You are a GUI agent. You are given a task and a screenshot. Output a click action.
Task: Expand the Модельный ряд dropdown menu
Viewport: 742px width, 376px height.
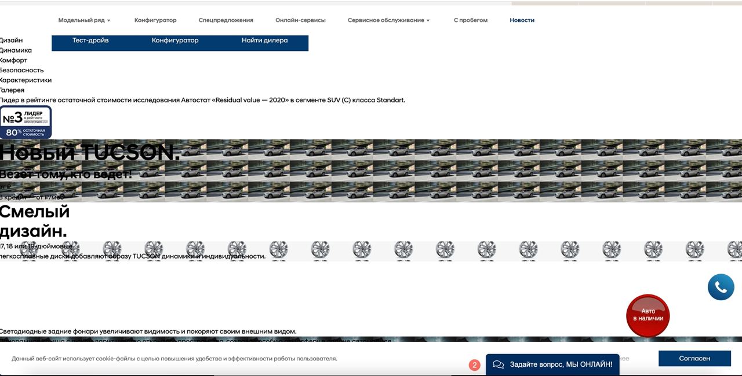(x=84, y=20)
